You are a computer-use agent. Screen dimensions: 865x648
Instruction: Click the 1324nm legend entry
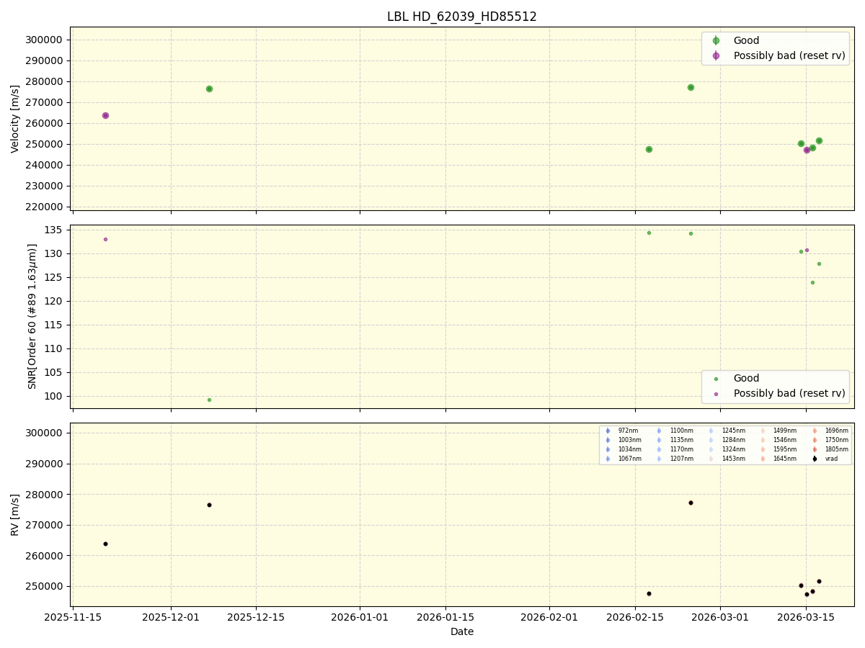[x=727, y=449]
